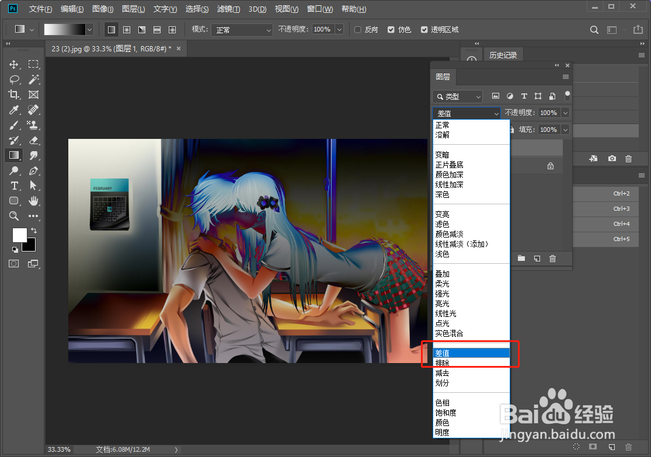Viewport: 651px width, 457px height.
Task: Select the Dodge tool
Action: click(14, 170)
